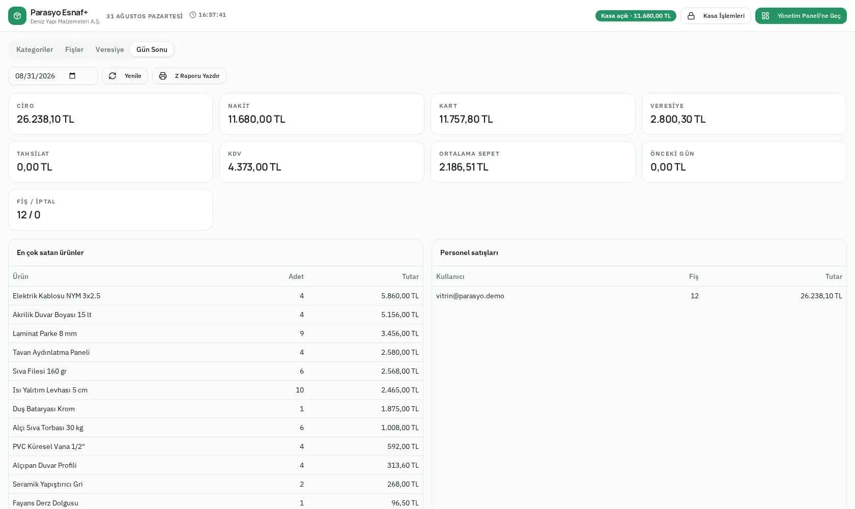Select the Fayans Derz Dolgusu row
Image resolution: width=855 pixels, height=509 pixels.
[x=216, y=501]
